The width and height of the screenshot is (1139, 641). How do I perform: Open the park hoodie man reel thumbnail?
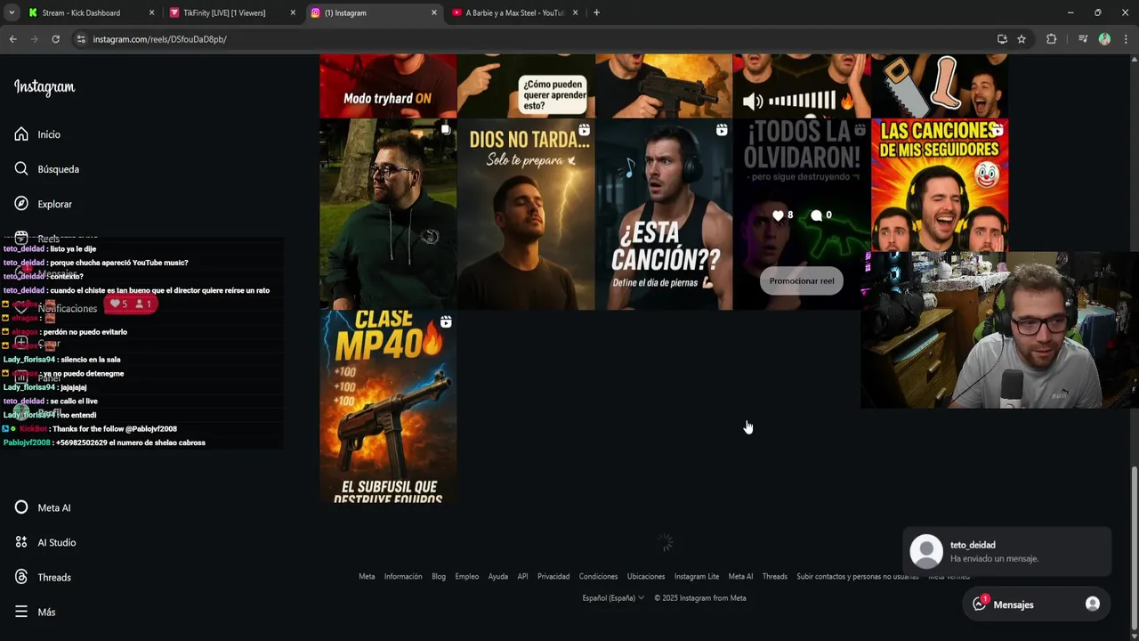tap(388, 215)
